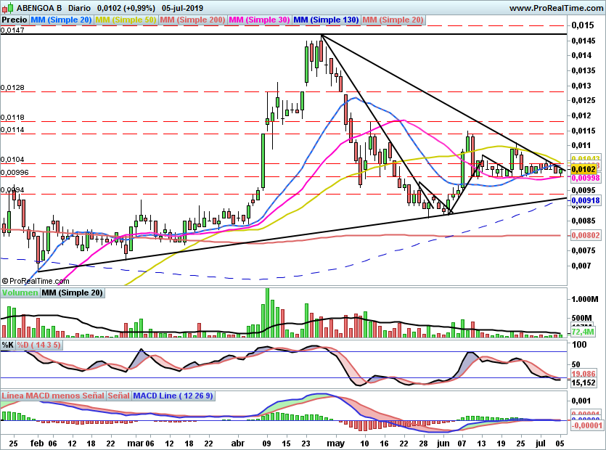Image resolution: width=606 pixels, height=450 pixels.
Task: Click the 0,0147 resistance level label
Action: [13, 30]
